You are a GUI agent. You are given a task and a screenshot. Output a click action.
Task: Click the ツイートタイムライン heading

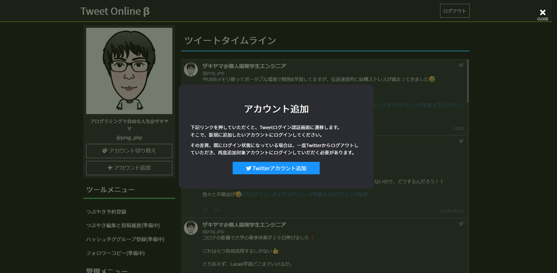coord(230,41)
